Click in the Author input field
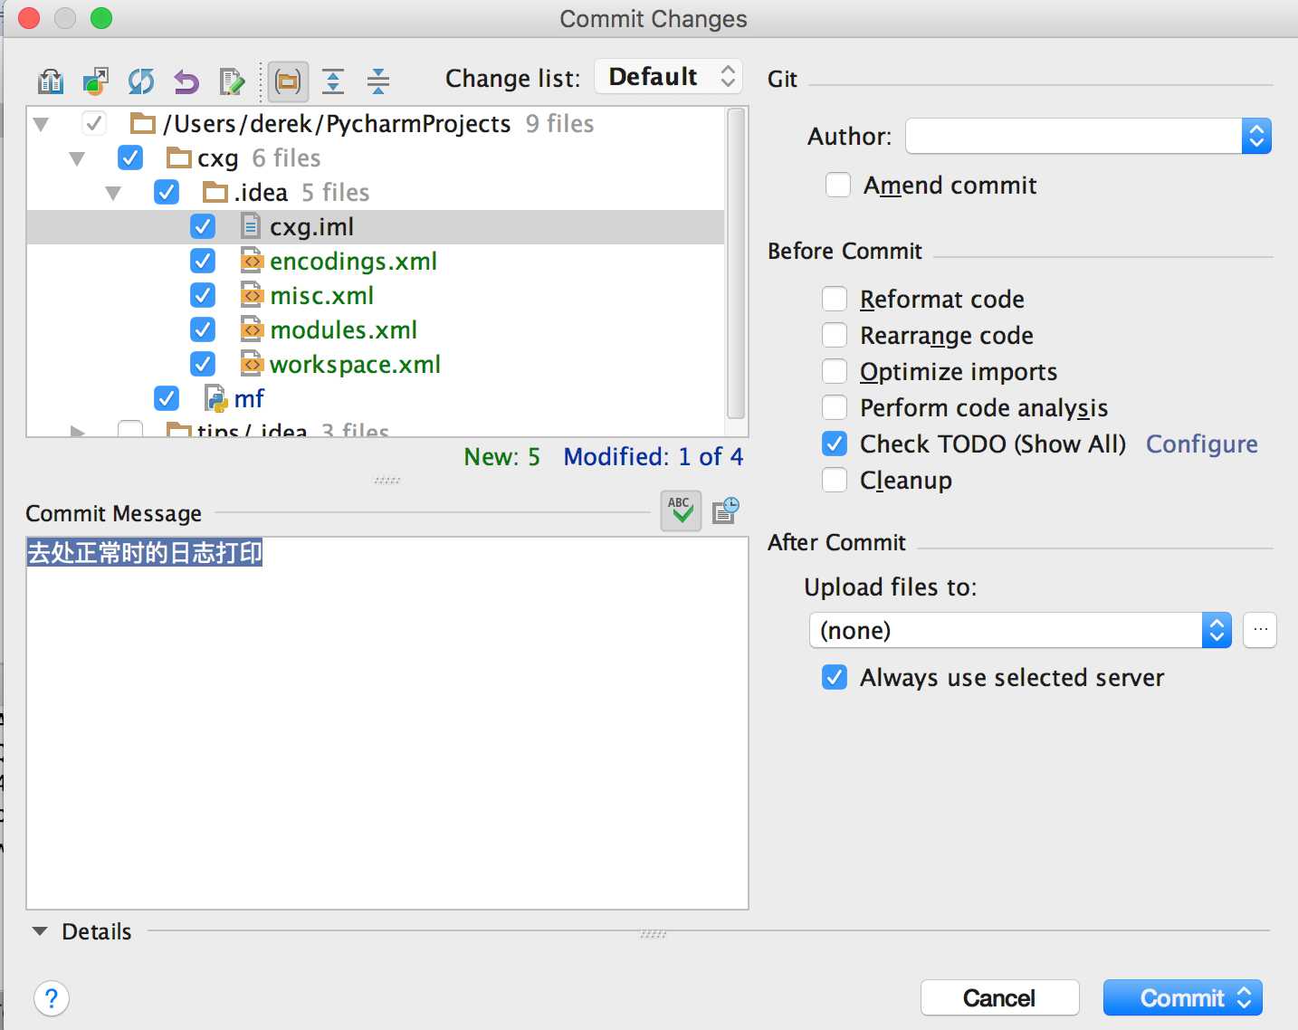The image size is (1298, 1030). pyautogui.click(x=1074, y=136)
